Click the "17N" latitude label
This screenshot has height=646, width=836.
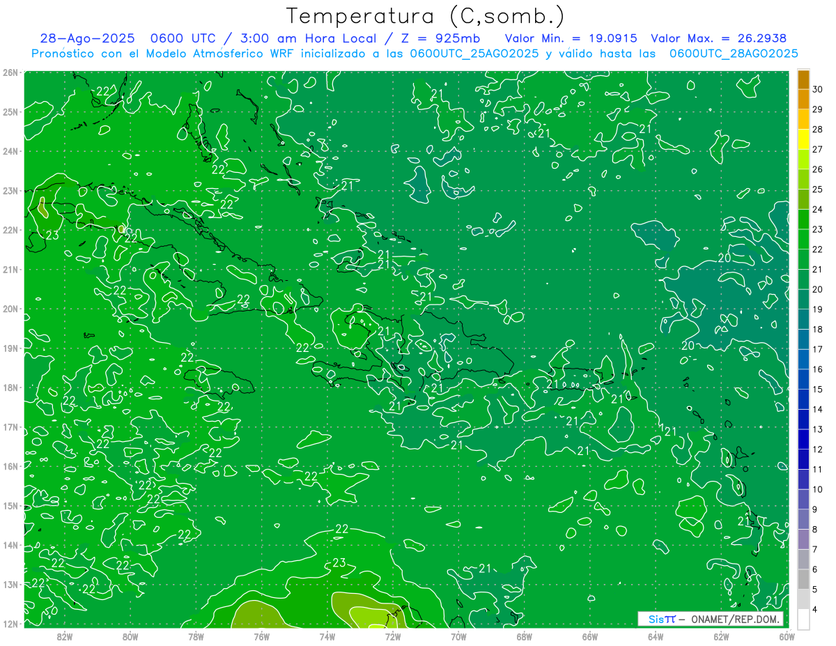[x=10, y=426]
